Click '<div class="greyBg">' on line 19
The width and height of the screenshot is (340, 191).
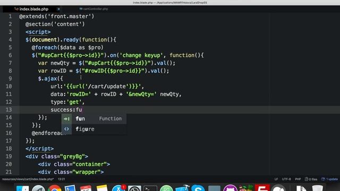tap(57, 157)
